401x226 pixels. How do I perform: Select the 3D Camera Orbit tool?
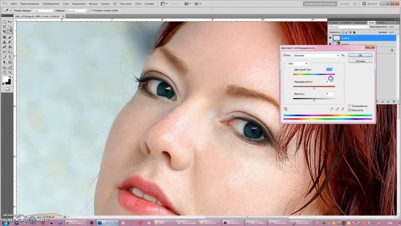point(10,68)
